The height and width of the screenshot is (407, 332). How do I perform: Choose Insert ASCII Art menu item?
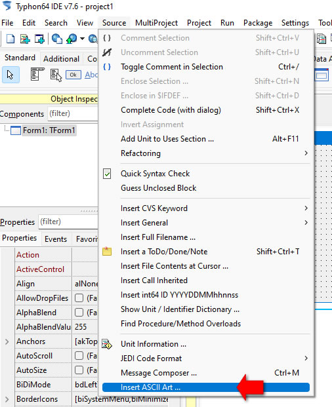click(x=206, y=387)
